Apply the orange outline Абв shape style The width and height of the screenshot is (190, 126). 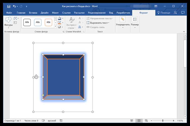coord(48,22)
